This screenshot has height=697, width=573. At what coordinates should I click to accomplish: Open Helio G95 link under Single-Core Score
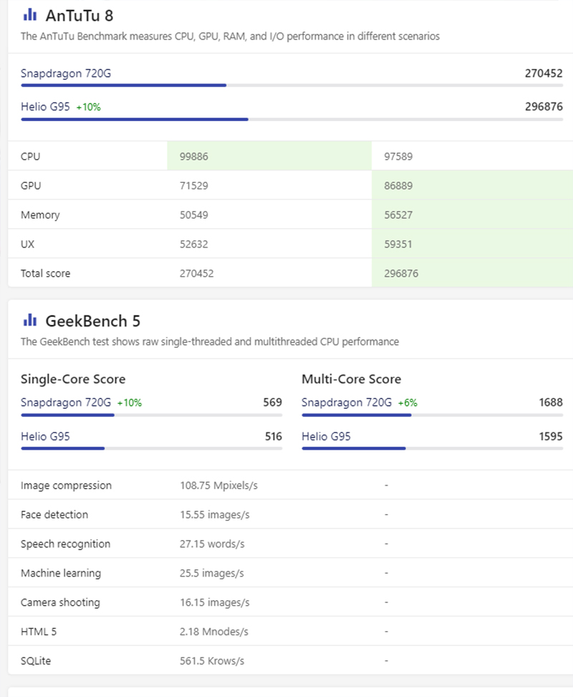click(45, 436)
